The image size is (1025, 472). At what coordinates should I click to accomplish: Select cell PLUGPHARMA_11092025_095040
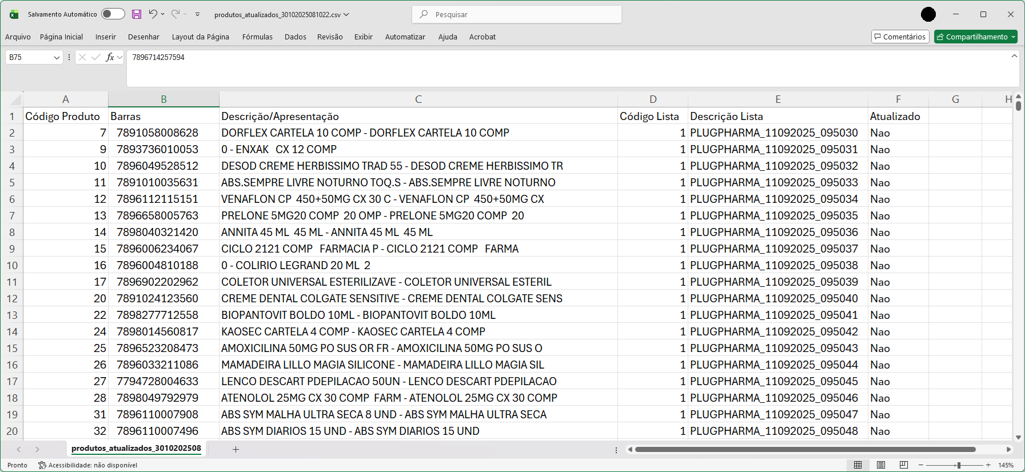pyautogui.click(x=778, y=298)
